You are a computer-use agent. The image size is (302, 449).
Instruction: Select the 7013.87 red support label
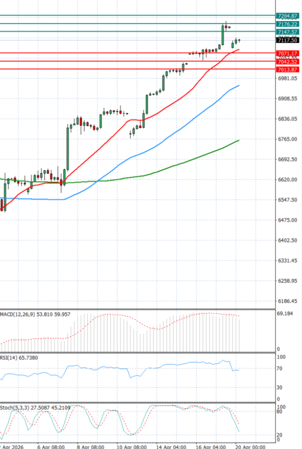tap(288, 69)
